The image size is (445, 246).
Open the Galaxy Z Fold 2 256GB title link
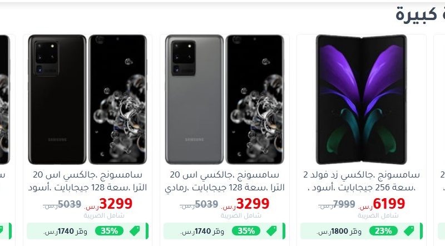[x=361, y=181]
